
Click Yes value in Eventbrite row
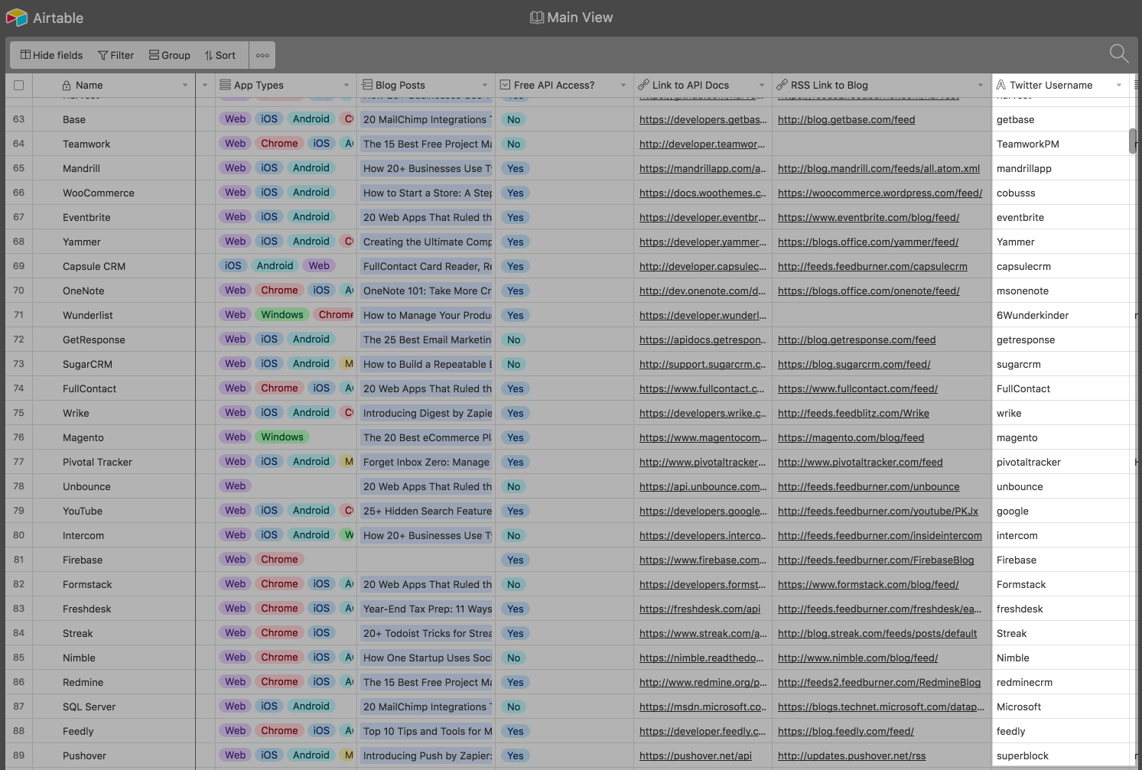click(516, 217)
